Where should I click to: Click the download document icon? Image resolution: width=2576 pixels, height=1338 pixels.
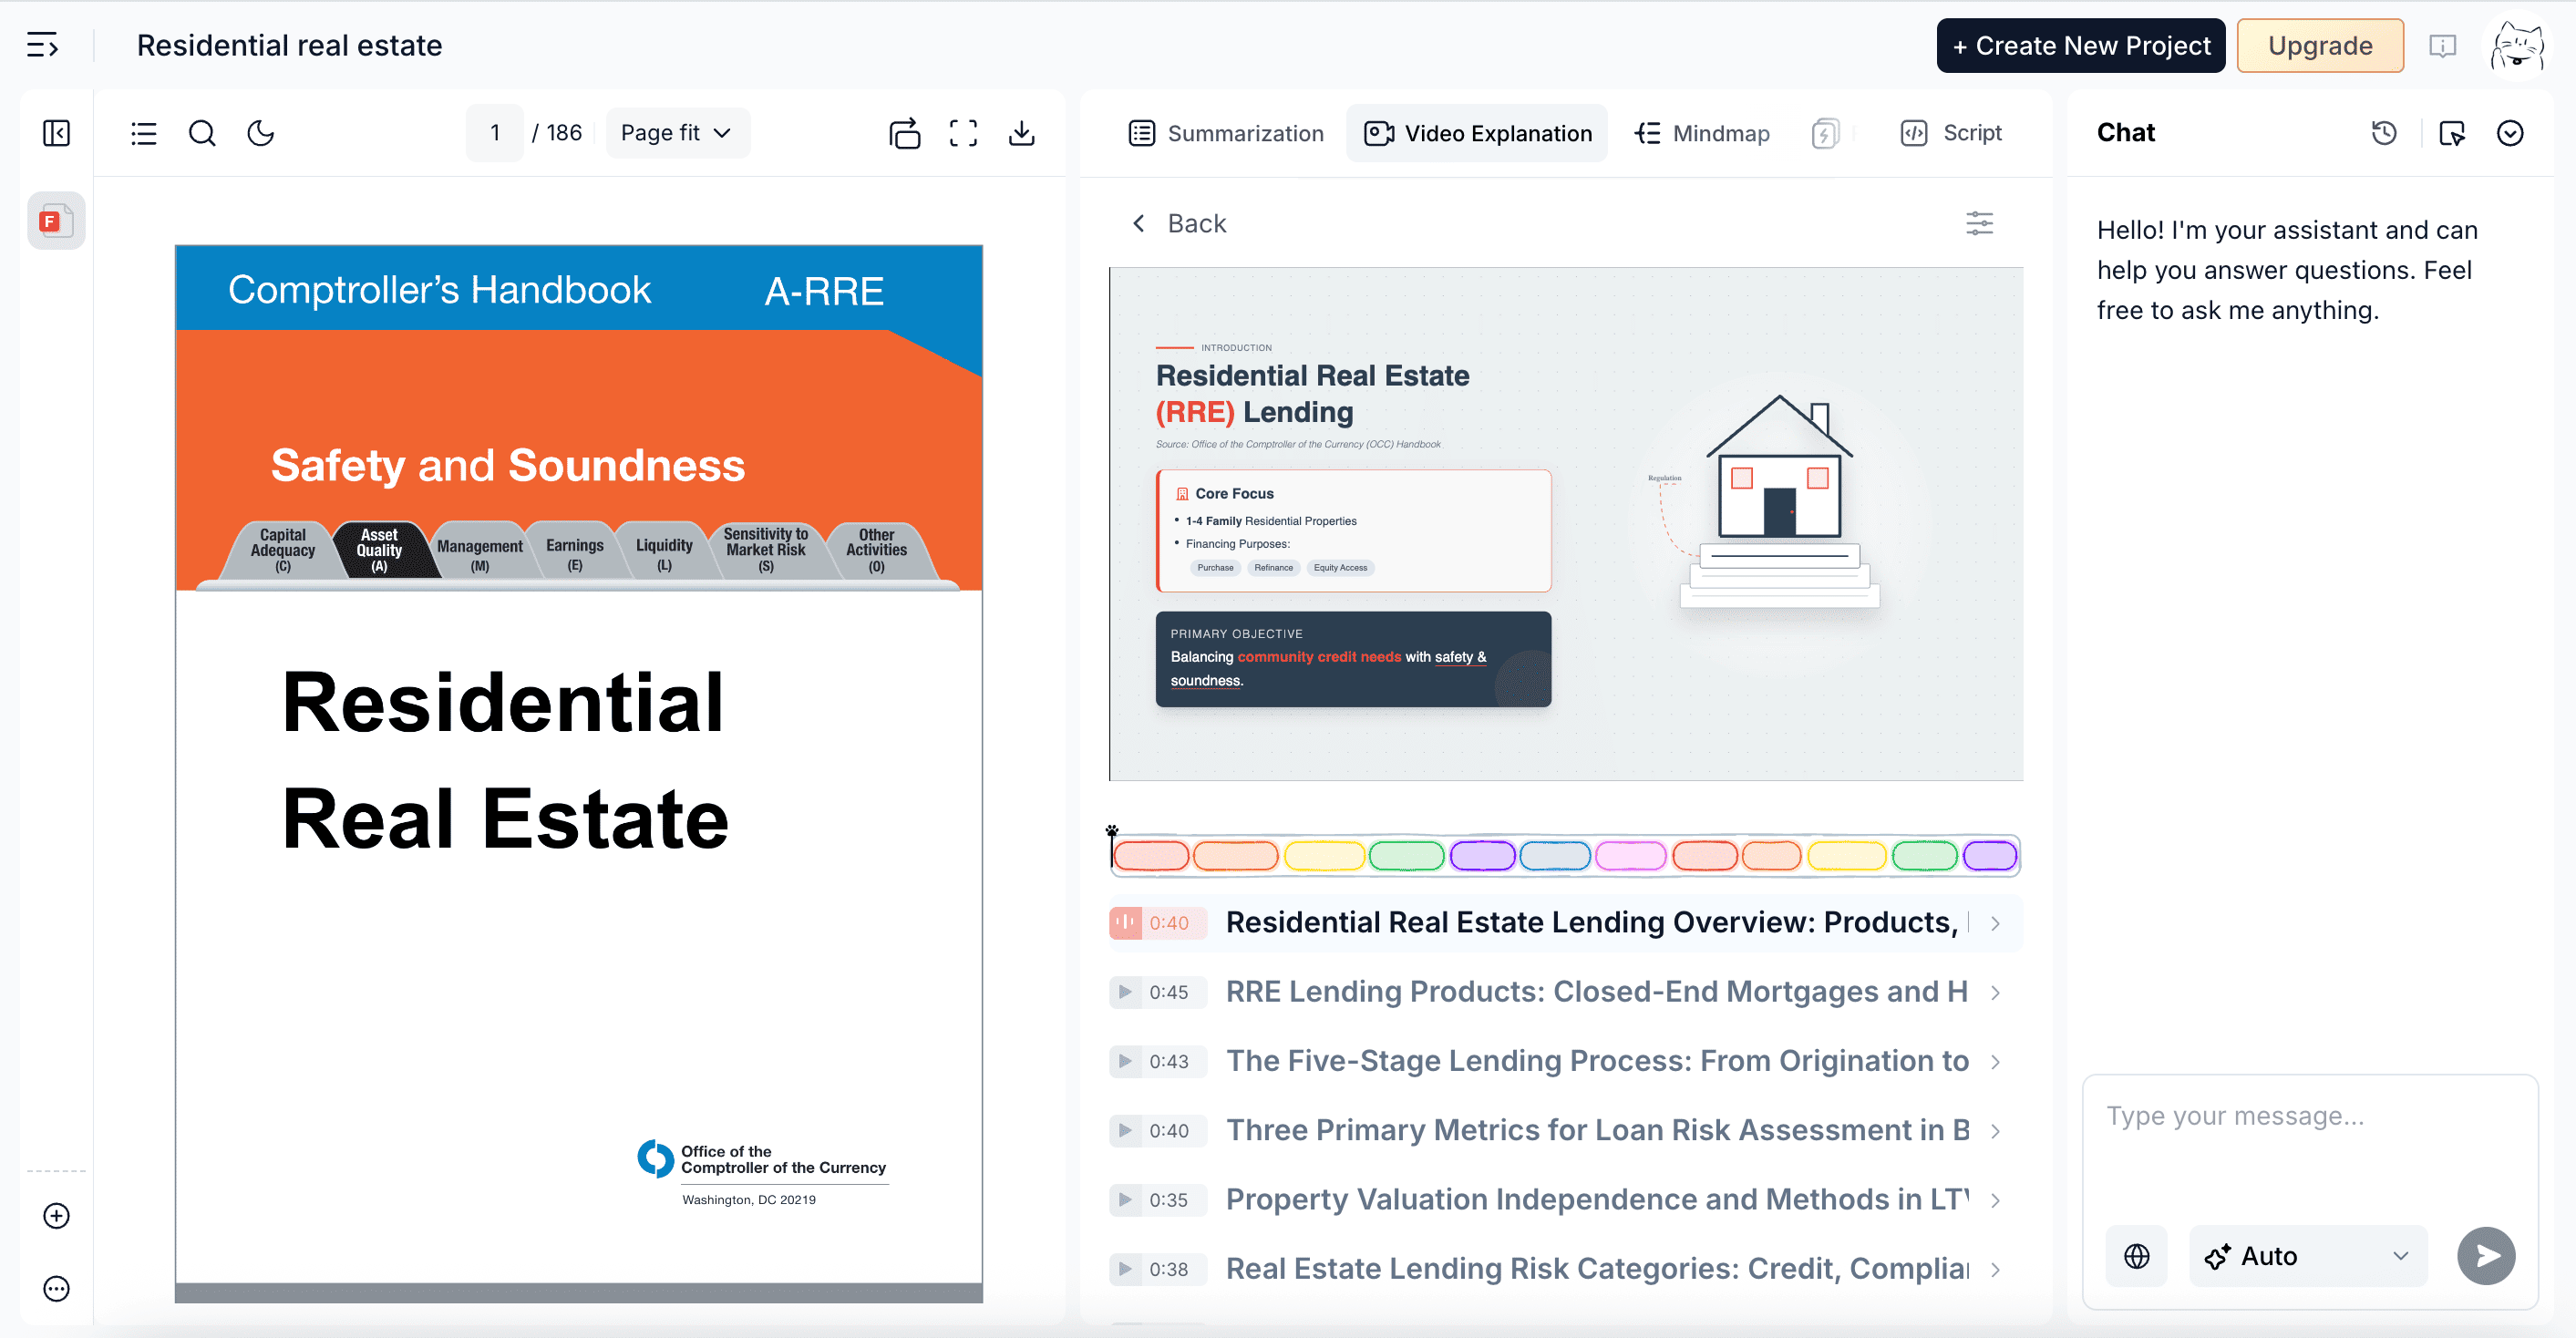(1021, 133)
